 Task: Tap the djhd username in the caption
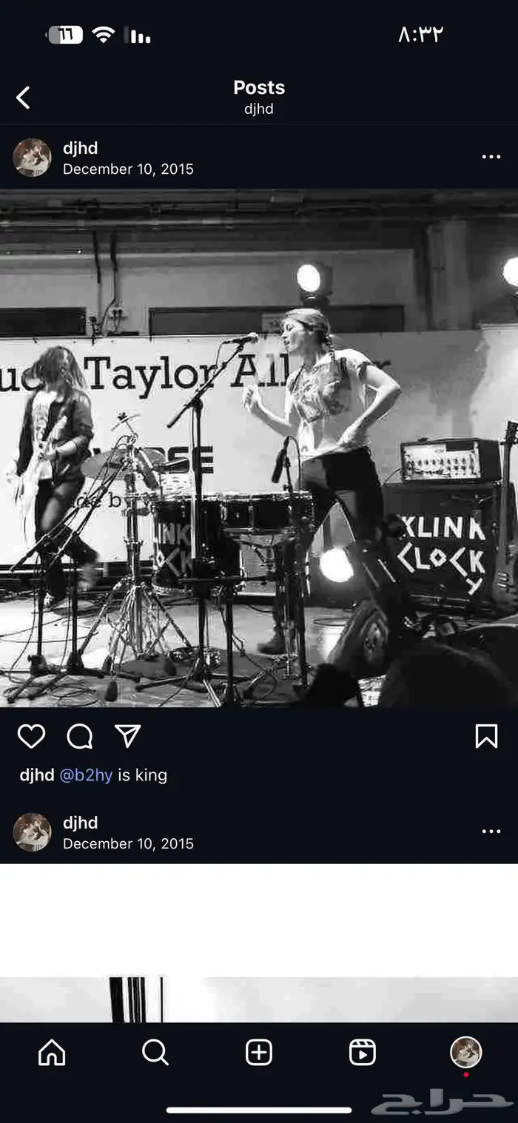(37, 775)
